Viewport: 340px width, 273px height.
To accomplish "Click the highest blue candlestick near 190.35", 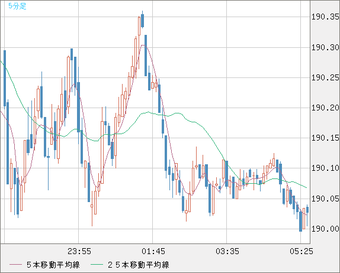I will click(x=143, y=20).
